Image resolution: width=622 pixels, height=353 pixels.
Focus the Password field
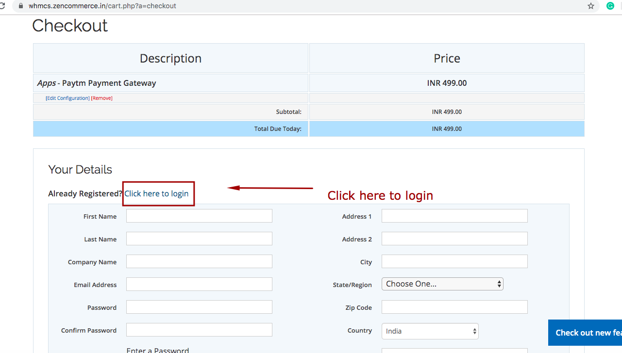pos(199,307)
